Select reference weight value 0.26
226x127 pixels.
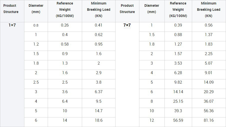coord(65,25)
